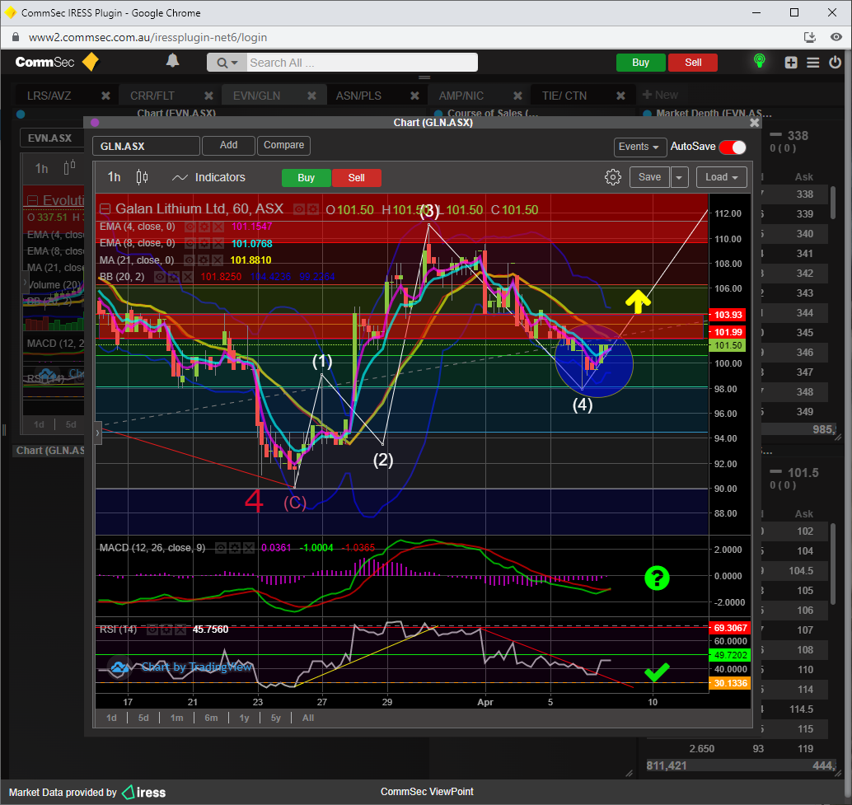Click the power logout icon
The height and width of the screenshot is (805, 852).
point(836,62)
